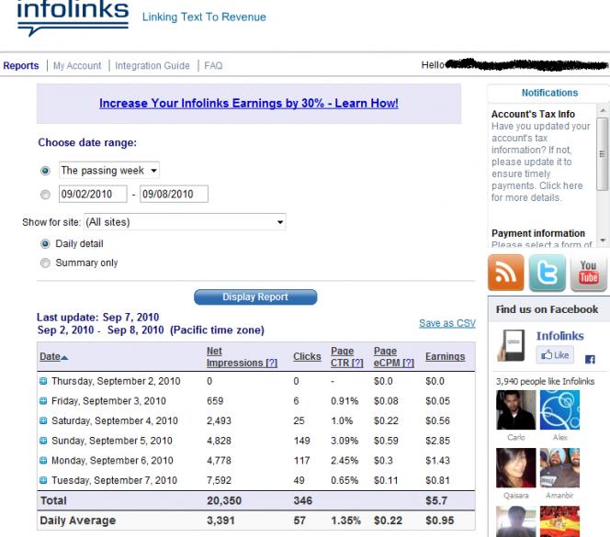Click the Notifications scrollbar down arrow
610x537 pixels.
point(603,241)
